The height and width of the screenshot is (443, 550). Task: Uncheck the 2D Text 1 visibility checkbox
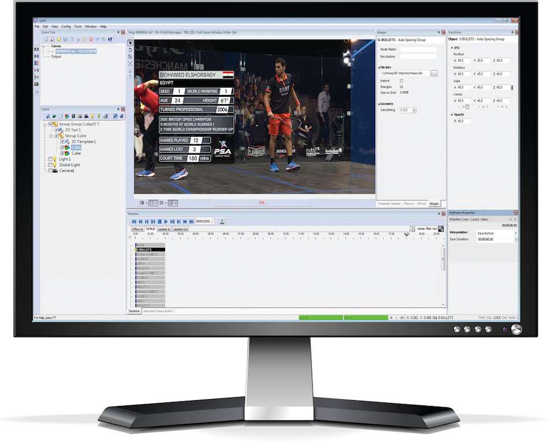pos(56,130)
